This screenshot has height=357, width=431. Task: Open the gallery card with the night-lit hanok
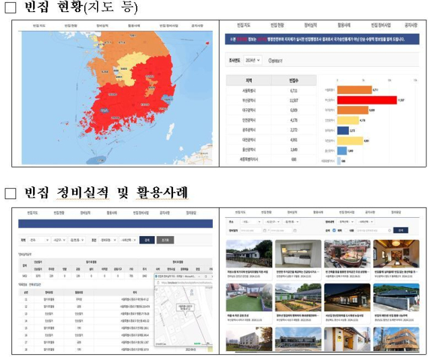347,303
